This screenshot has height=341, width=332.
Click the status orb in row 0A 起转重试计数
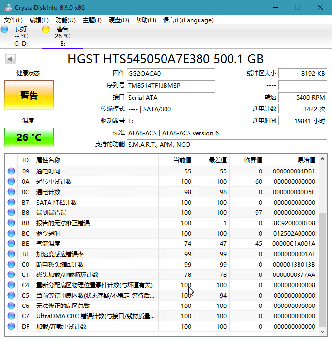coord(11,181)
